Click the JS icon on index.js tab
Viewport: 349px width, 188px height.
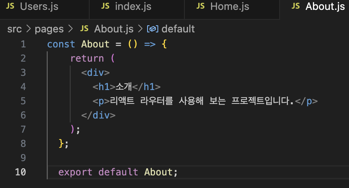[x=105, y=6]
